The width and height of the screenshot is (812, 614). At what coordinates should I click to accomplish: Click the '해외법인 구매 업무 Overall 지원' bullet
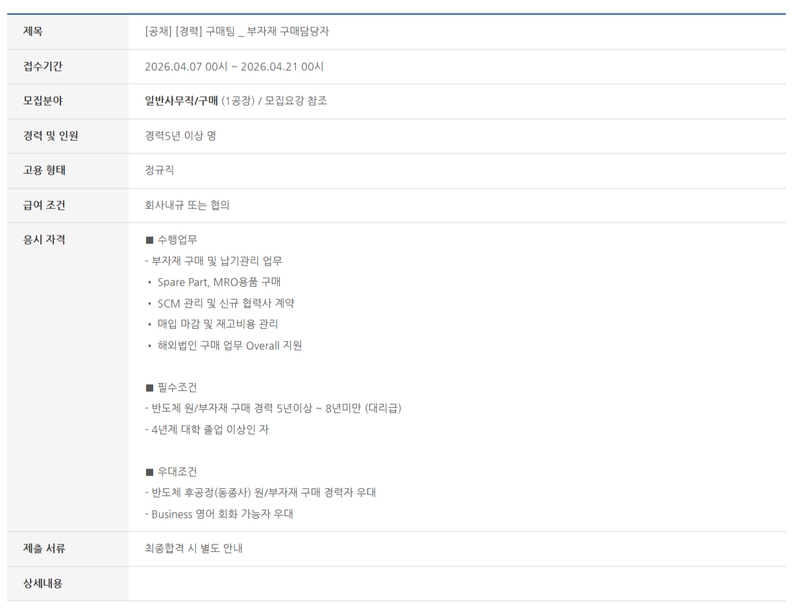(230, 345)
